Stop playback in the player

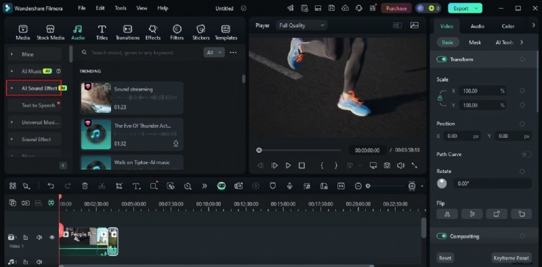(x=301, y=166)
